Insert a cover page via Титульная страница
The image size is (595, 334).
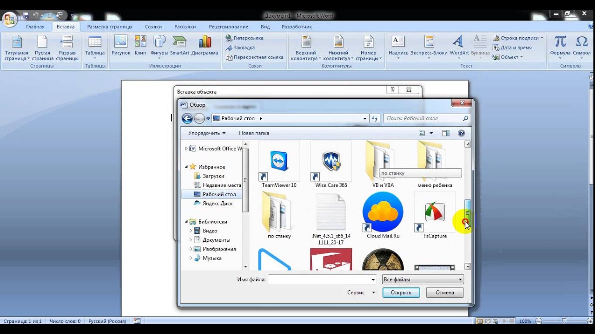17,48
